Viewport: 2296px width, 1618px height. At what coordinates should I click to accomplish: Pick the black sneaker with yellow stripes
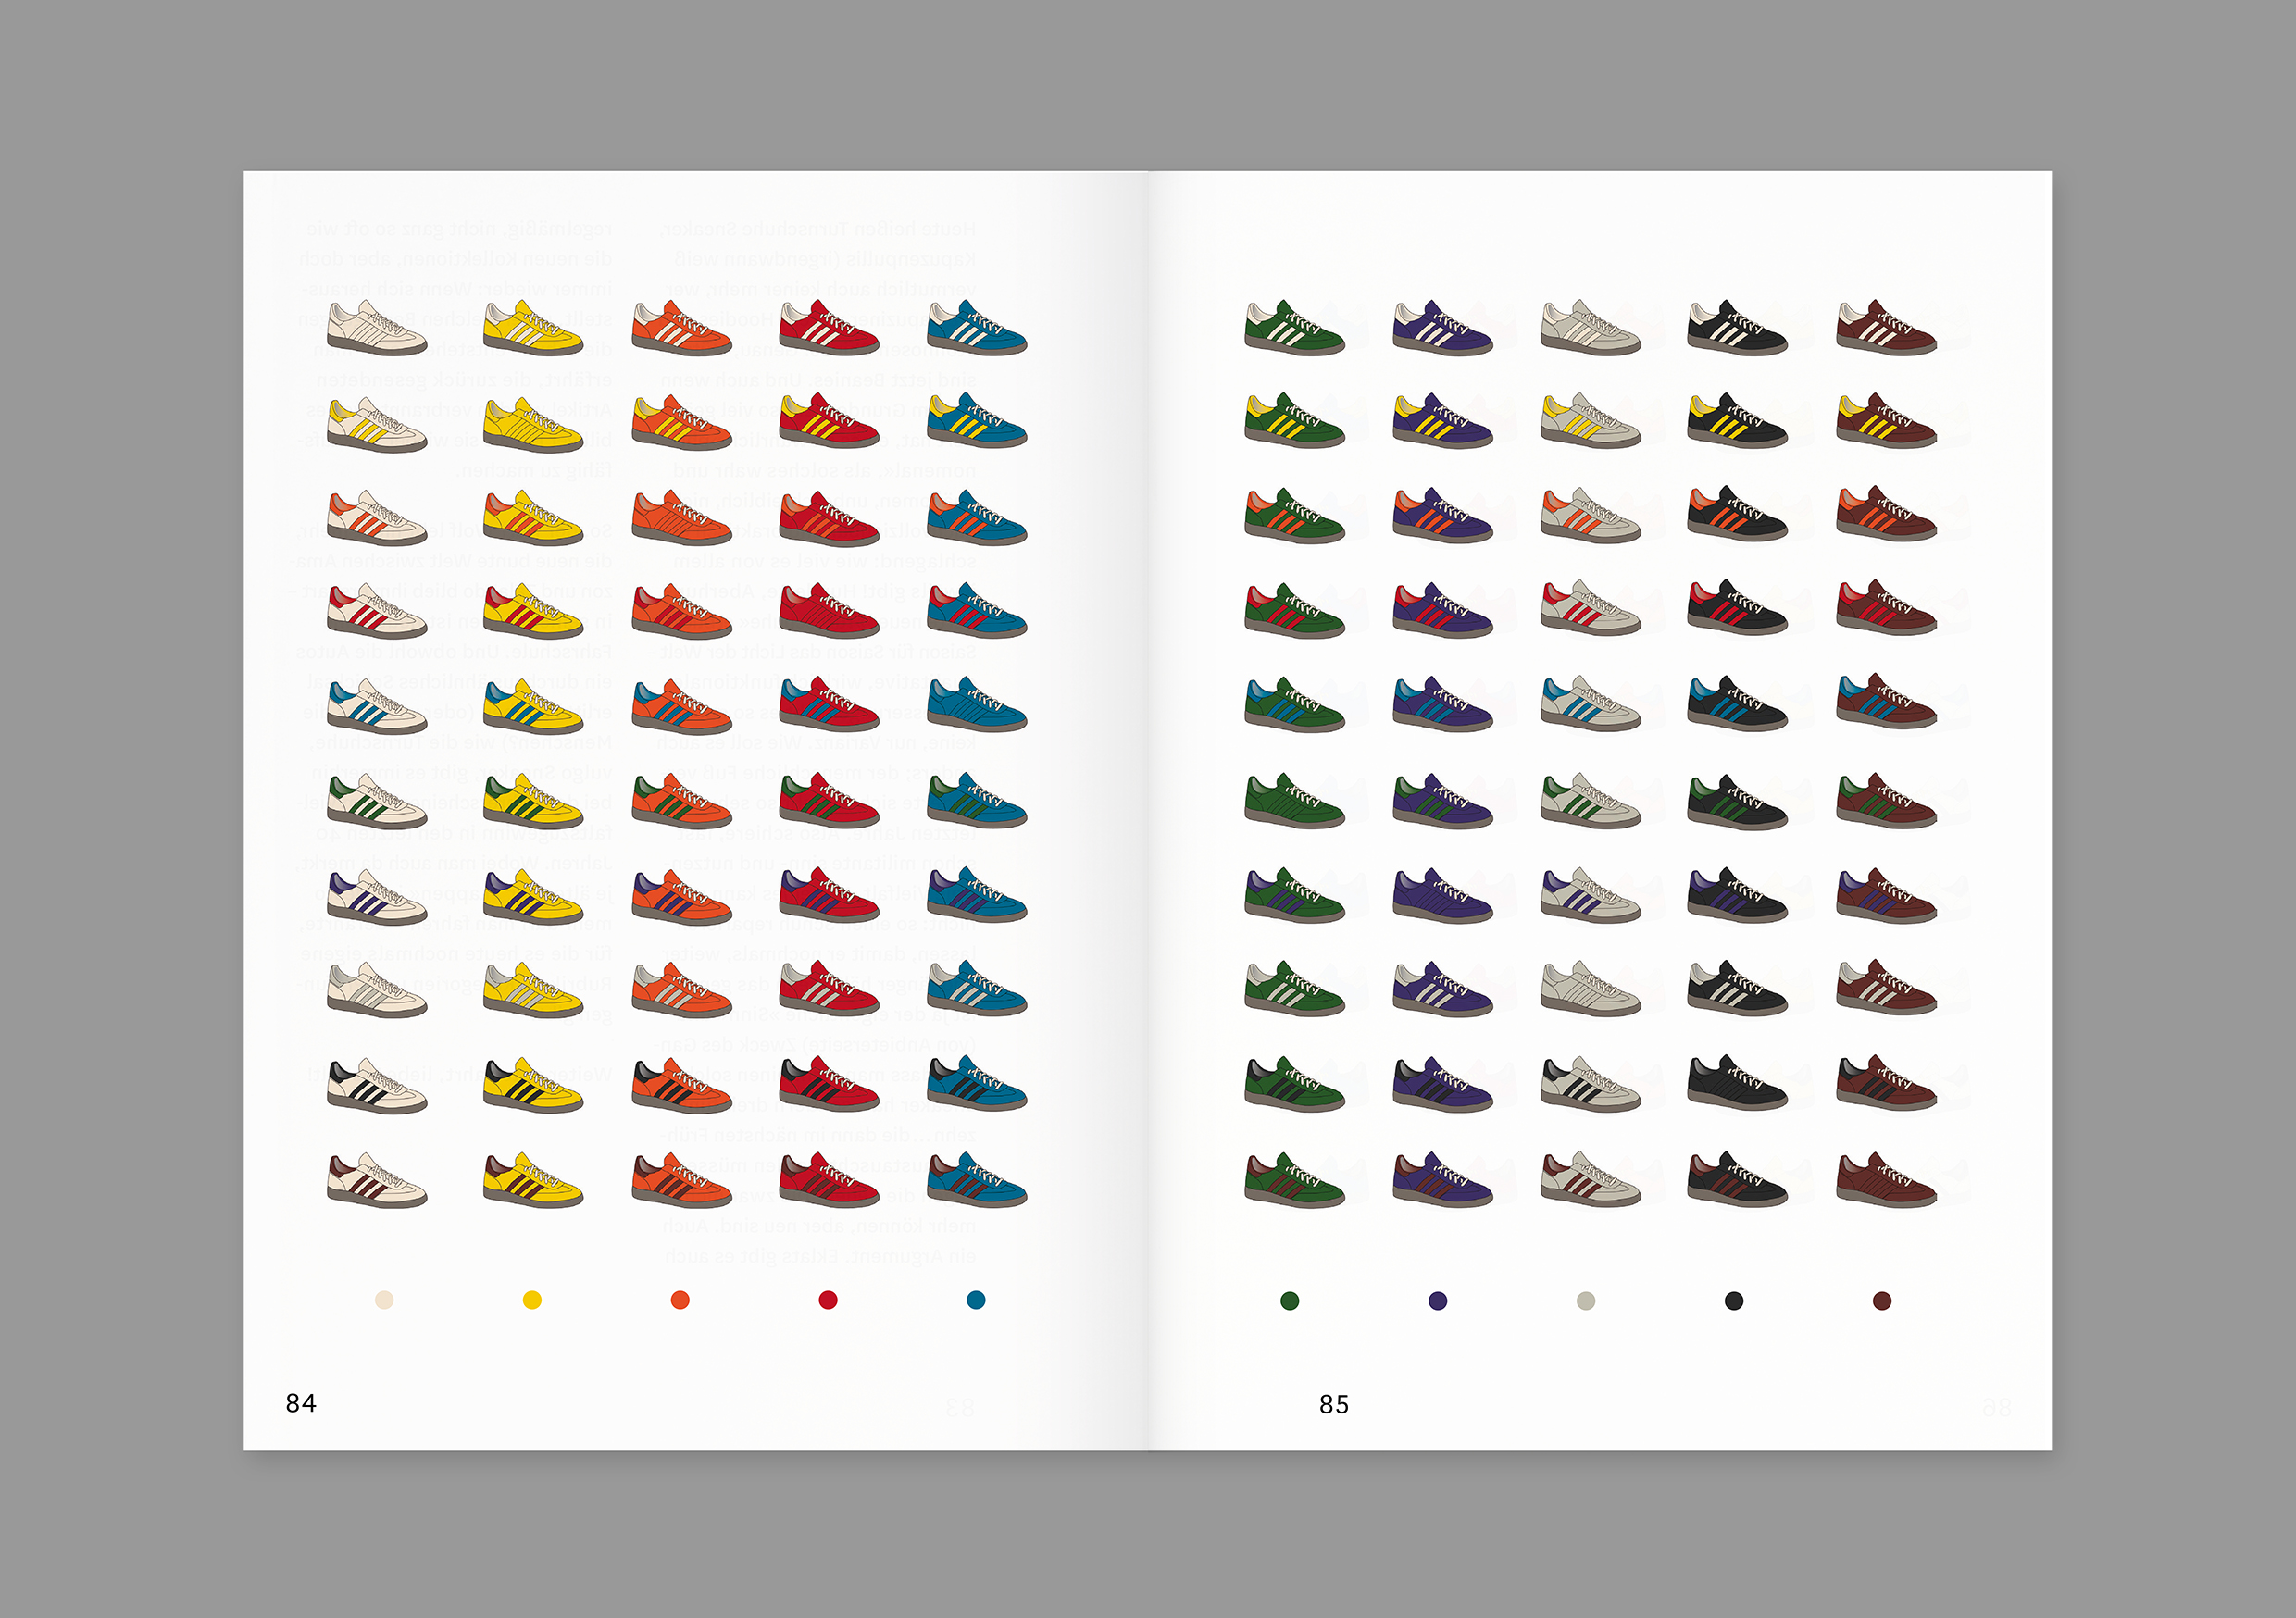click(x=1738, y=421)
